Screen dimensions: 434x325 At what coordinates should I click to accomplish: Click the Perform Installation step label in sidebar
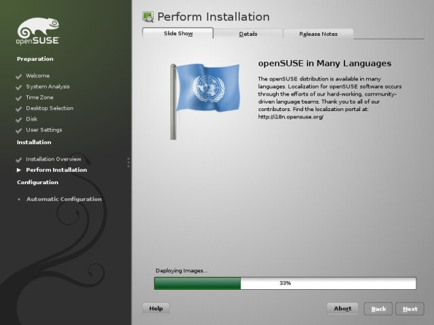click(x=56, y=170)
